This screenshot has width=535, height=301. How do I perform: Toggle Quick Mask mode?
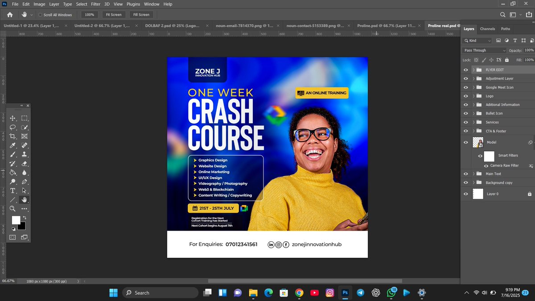click(13, 237)
